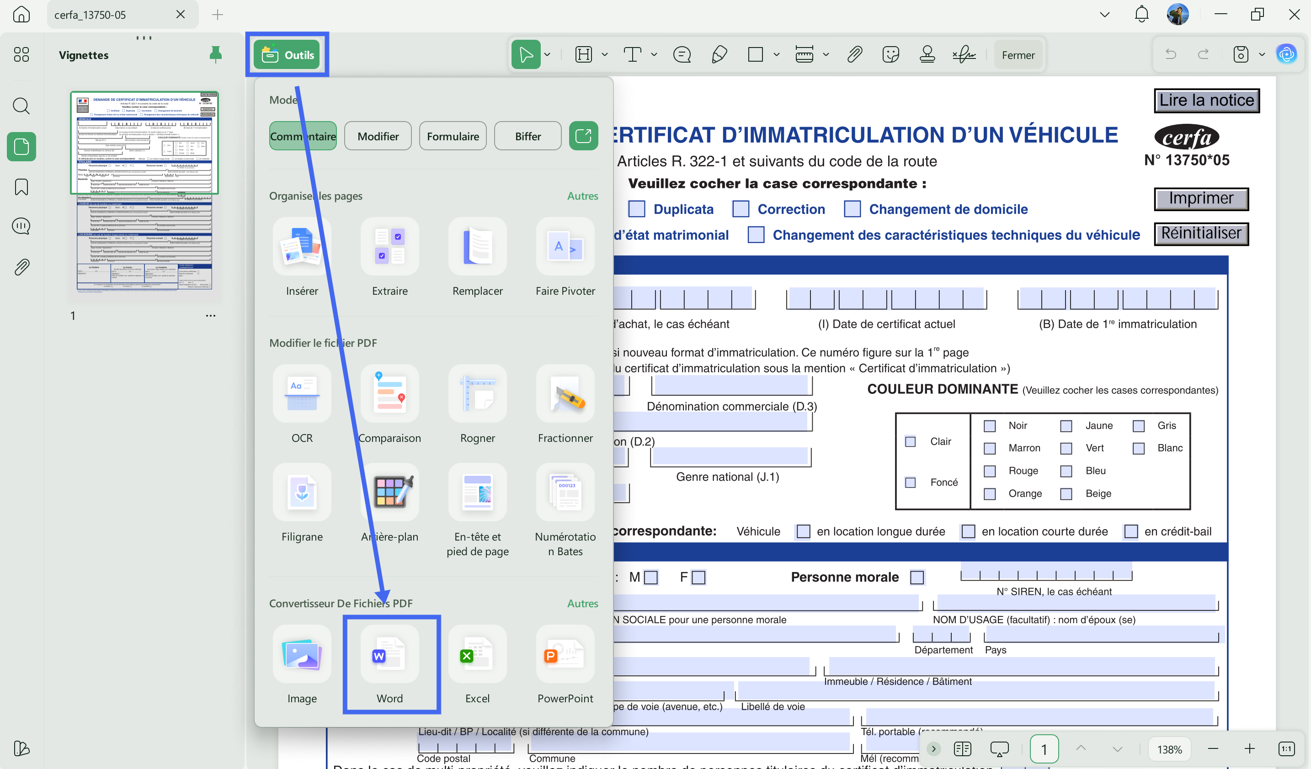Click the redo arrow

[1203, 54]
